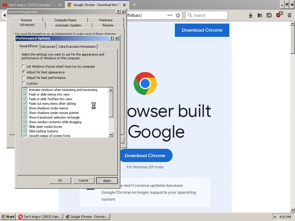The width and height of the screenshot is (295, 221).
Task: Select Adjust for best appearance option
Action: (24, 72)
